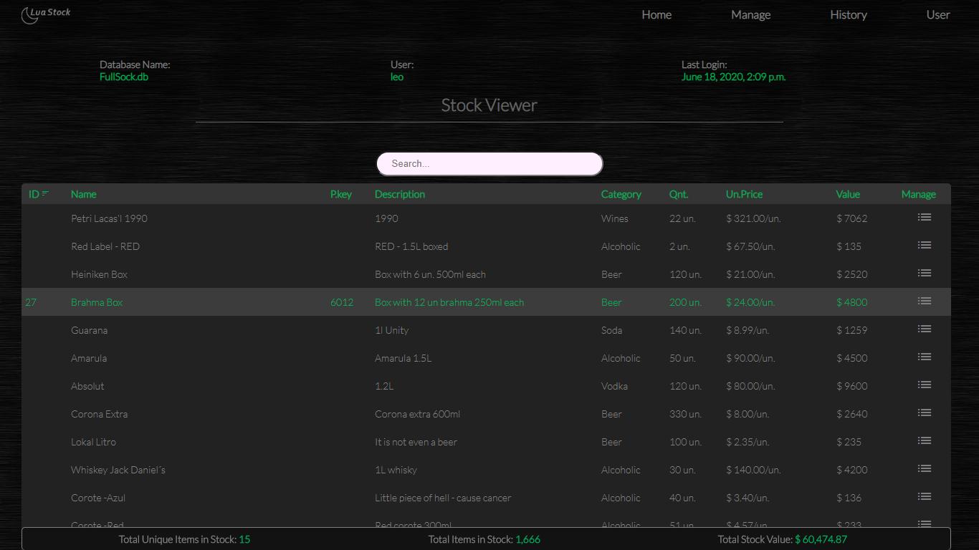The image size is (979, 550).
Task: Click the manage icon for Absolut
Action: click(924, 385)
